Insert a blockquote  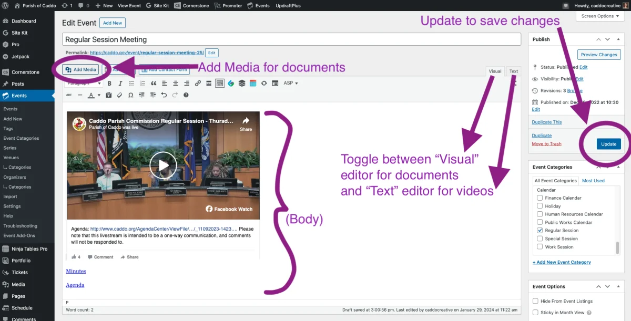[154, 83]
